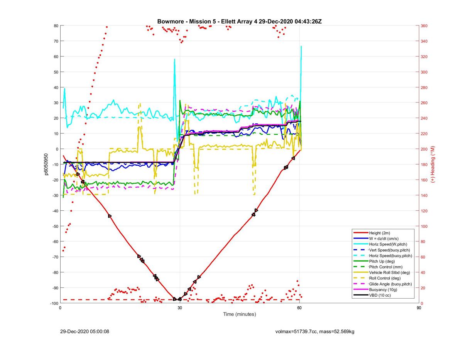Click the "300" heading tick label

[x=424, y=72]
